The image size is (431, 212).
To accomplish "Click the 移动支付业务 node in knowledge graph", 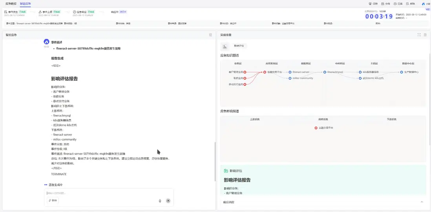I will click(x=245, y=84).
